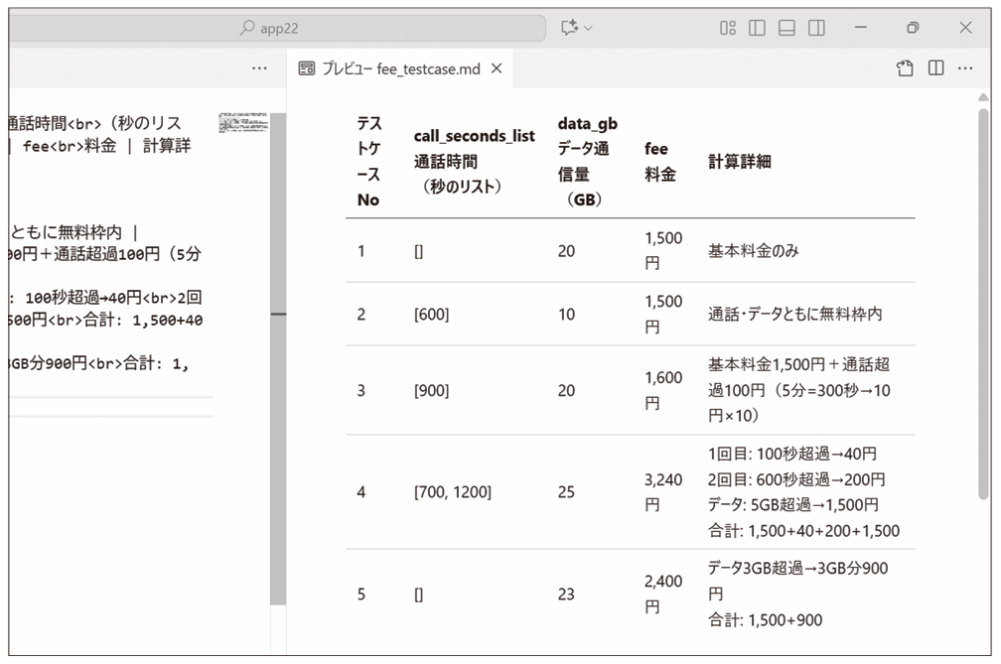The width and height of the screenshot is (1001, 664).
Task: Click the 2,400円 fee cell
Action: 663,594
